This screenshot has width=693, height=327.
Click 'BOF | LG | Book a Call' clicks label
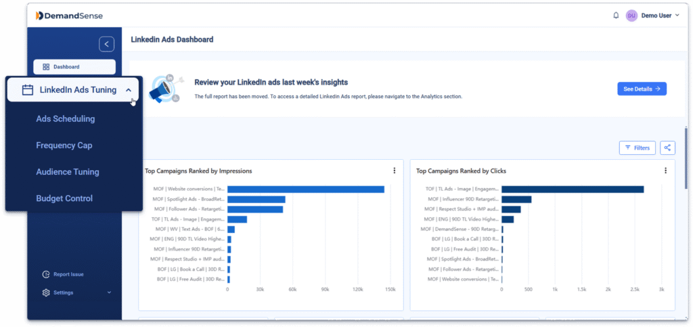(466, 239)
